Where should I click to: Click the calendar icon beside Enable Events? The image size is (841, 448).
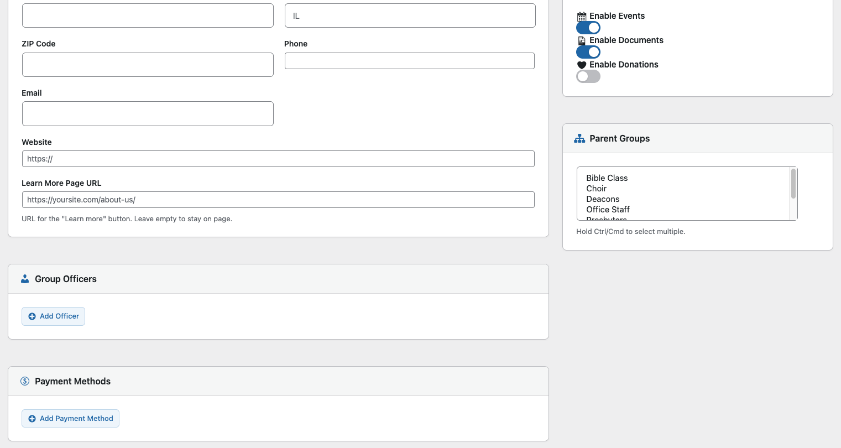(582, 17)
